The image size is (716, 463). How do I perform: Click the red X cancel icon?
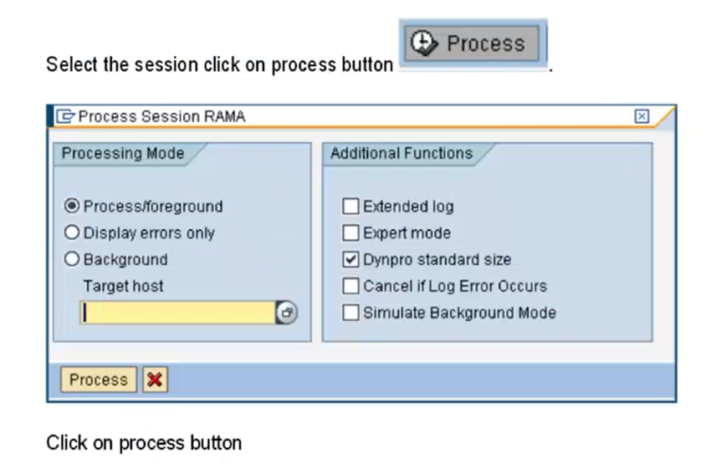pos(155,379)
